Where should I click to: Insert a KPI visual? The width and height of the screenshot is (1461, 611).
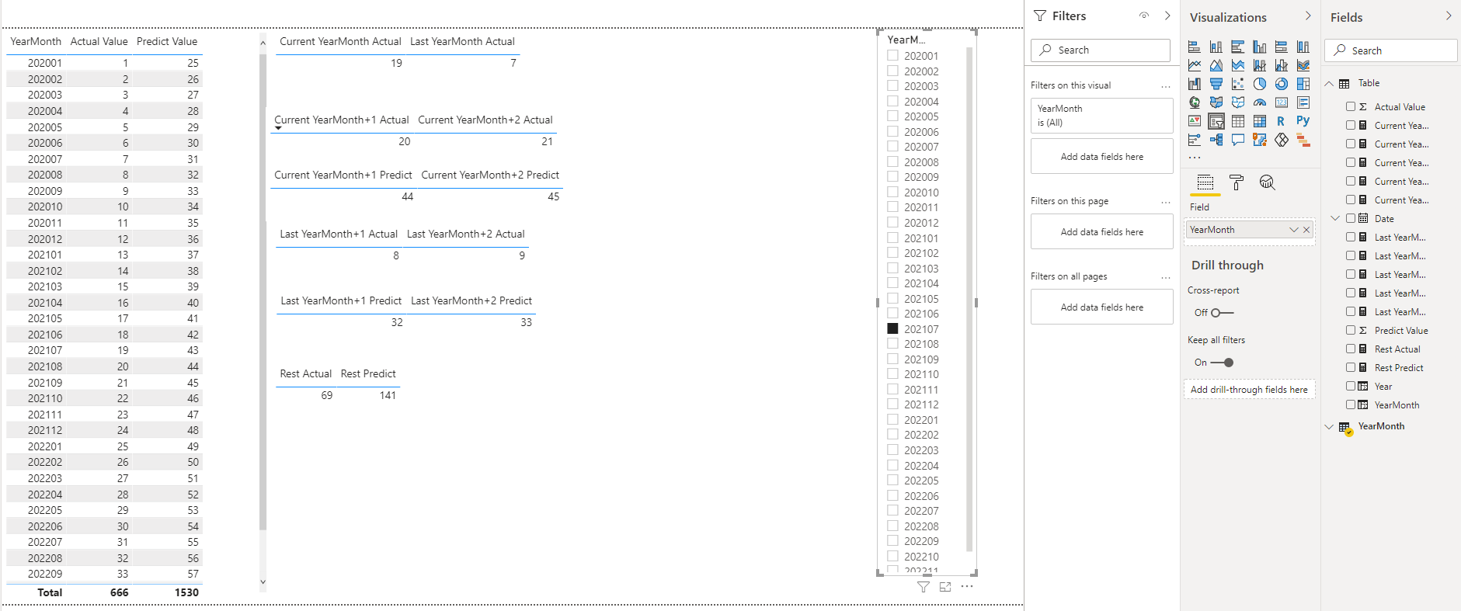[1195, 122]
